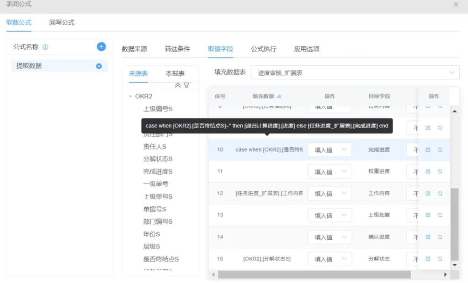Select 部门编号S field in tree
The height and width of the screenshot is (283, 468).
pyautogui.click(x=158, y=221)
